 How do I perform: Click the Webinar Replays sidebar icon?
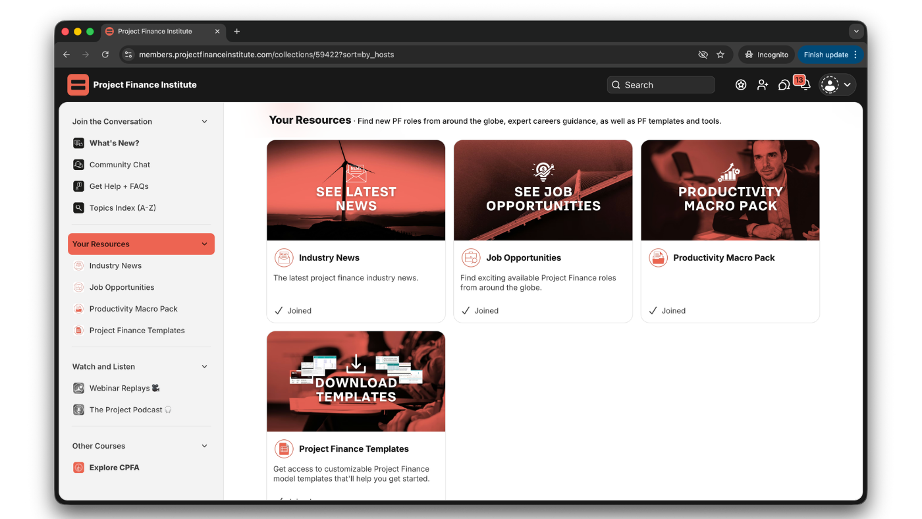tap(78, 389)
